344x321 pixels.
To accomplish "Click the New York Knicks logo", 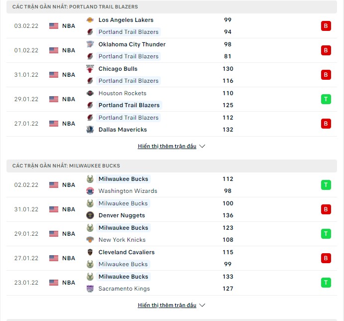I will (x=90, y=240).
